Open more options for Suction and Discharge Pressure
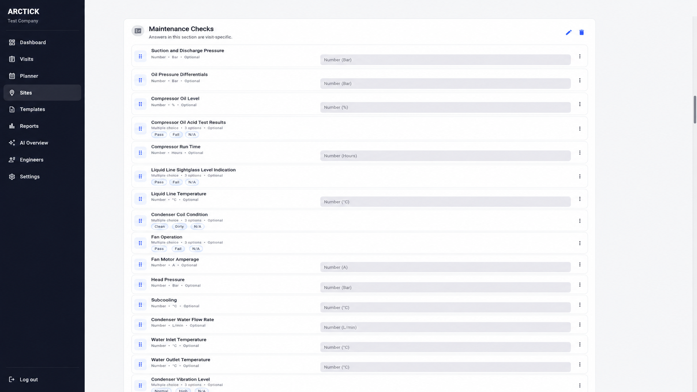The height and width of the screenshot is (392, 697). (x=579, y=56)
